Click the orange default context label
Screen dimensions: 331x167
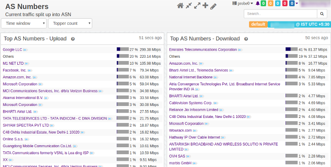[258, 24]
